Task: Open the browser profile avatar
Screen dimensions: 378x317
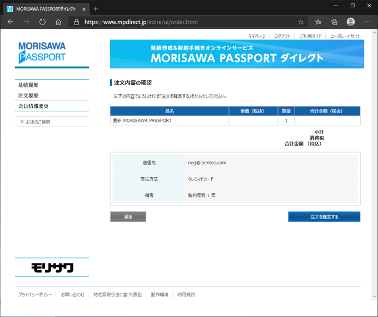Action: click(x=351, y=22)
